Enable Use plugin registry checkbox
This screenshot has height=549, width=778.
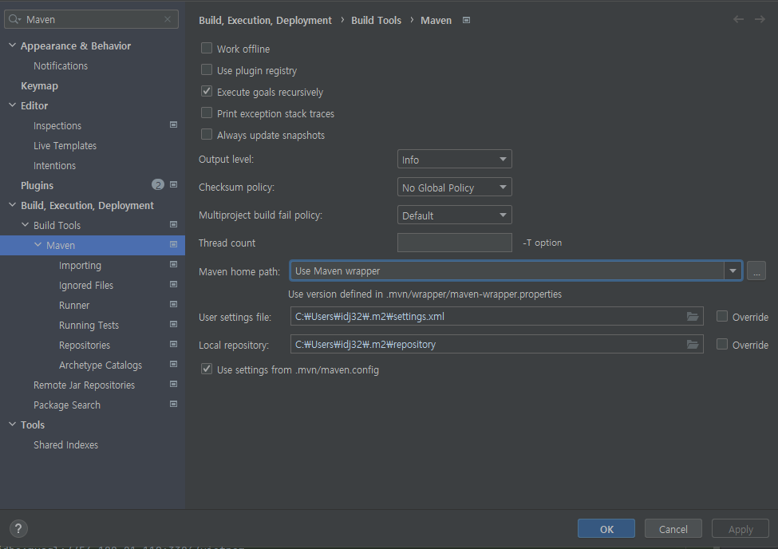click(x=207, y=70)
